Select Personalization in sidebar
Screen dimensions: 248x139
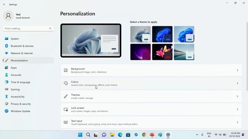pos(28,60)
